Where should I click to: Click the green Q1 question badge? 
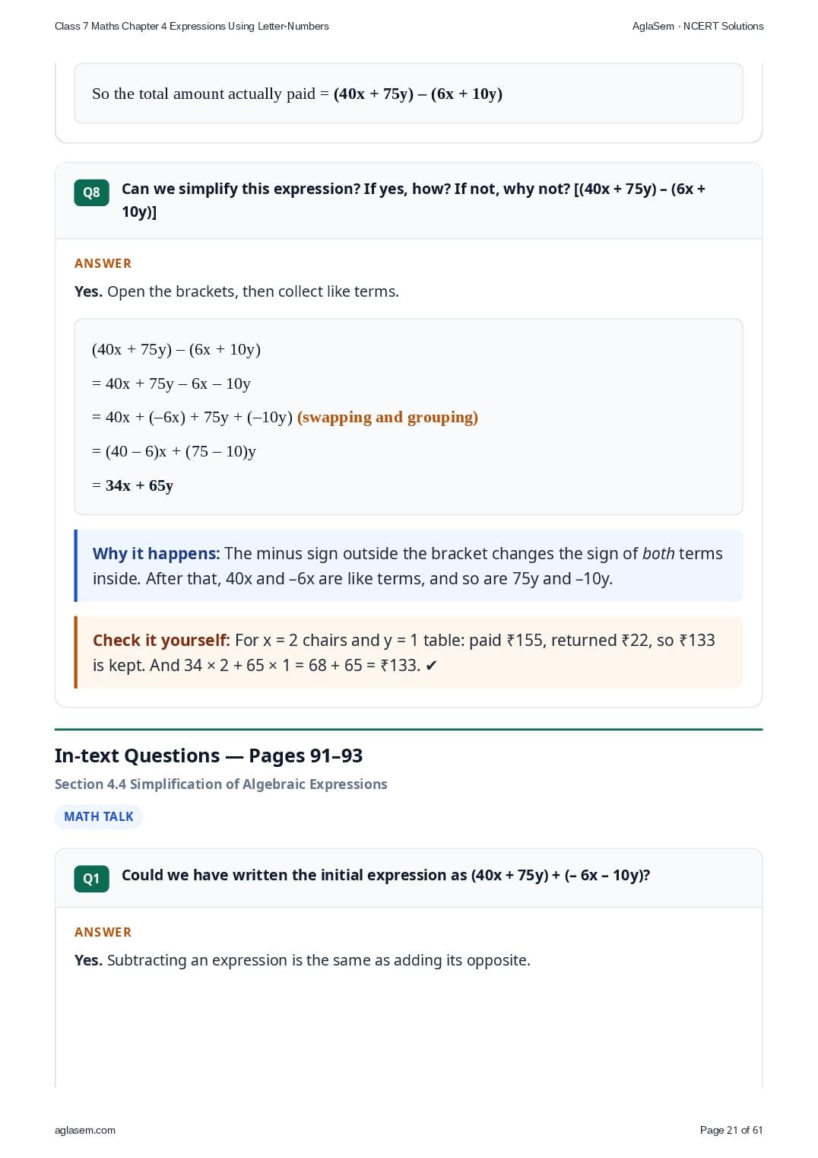(91, 879)
